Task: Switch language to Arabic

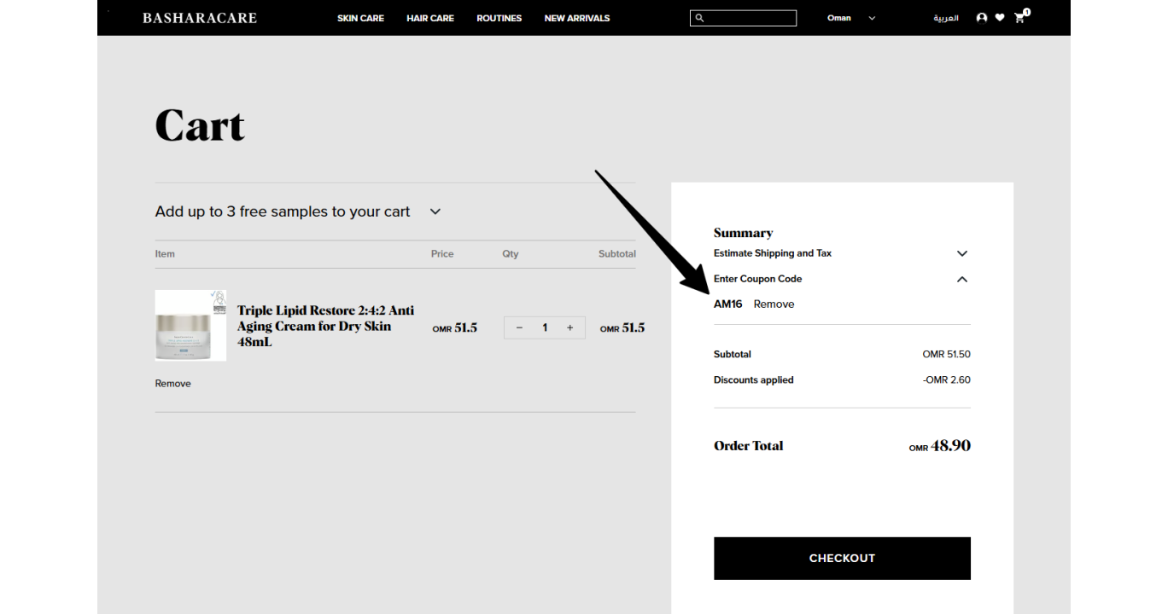Action: tap(946, 18)
